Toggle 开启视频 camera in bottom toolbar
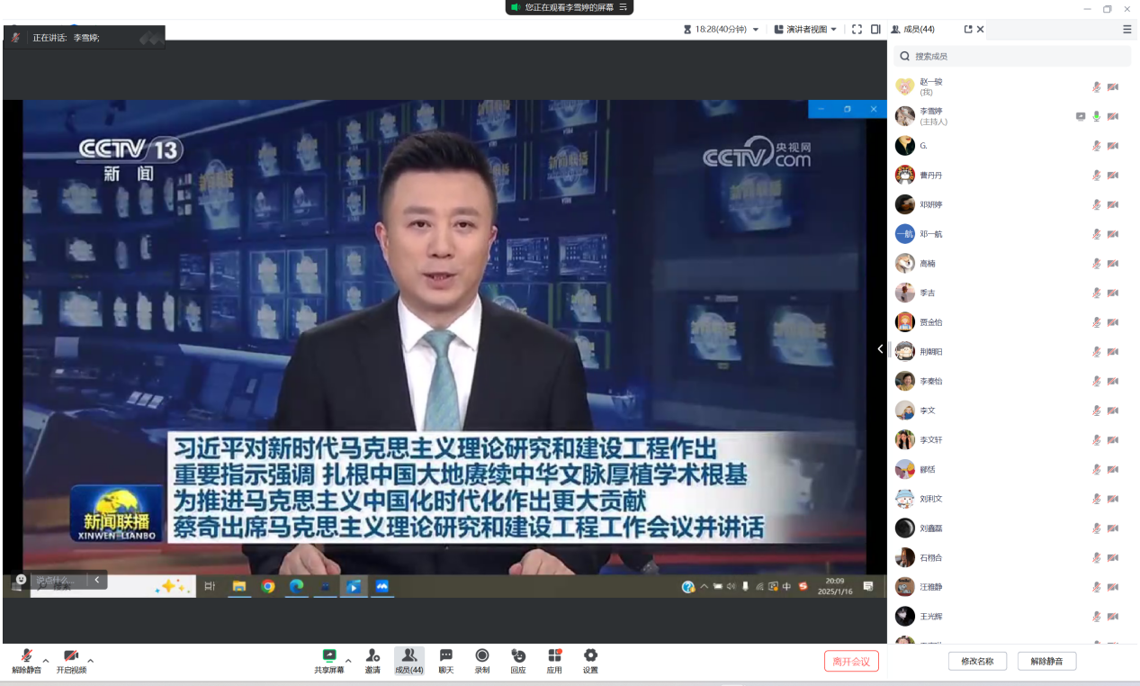 [x=71, y=656]
